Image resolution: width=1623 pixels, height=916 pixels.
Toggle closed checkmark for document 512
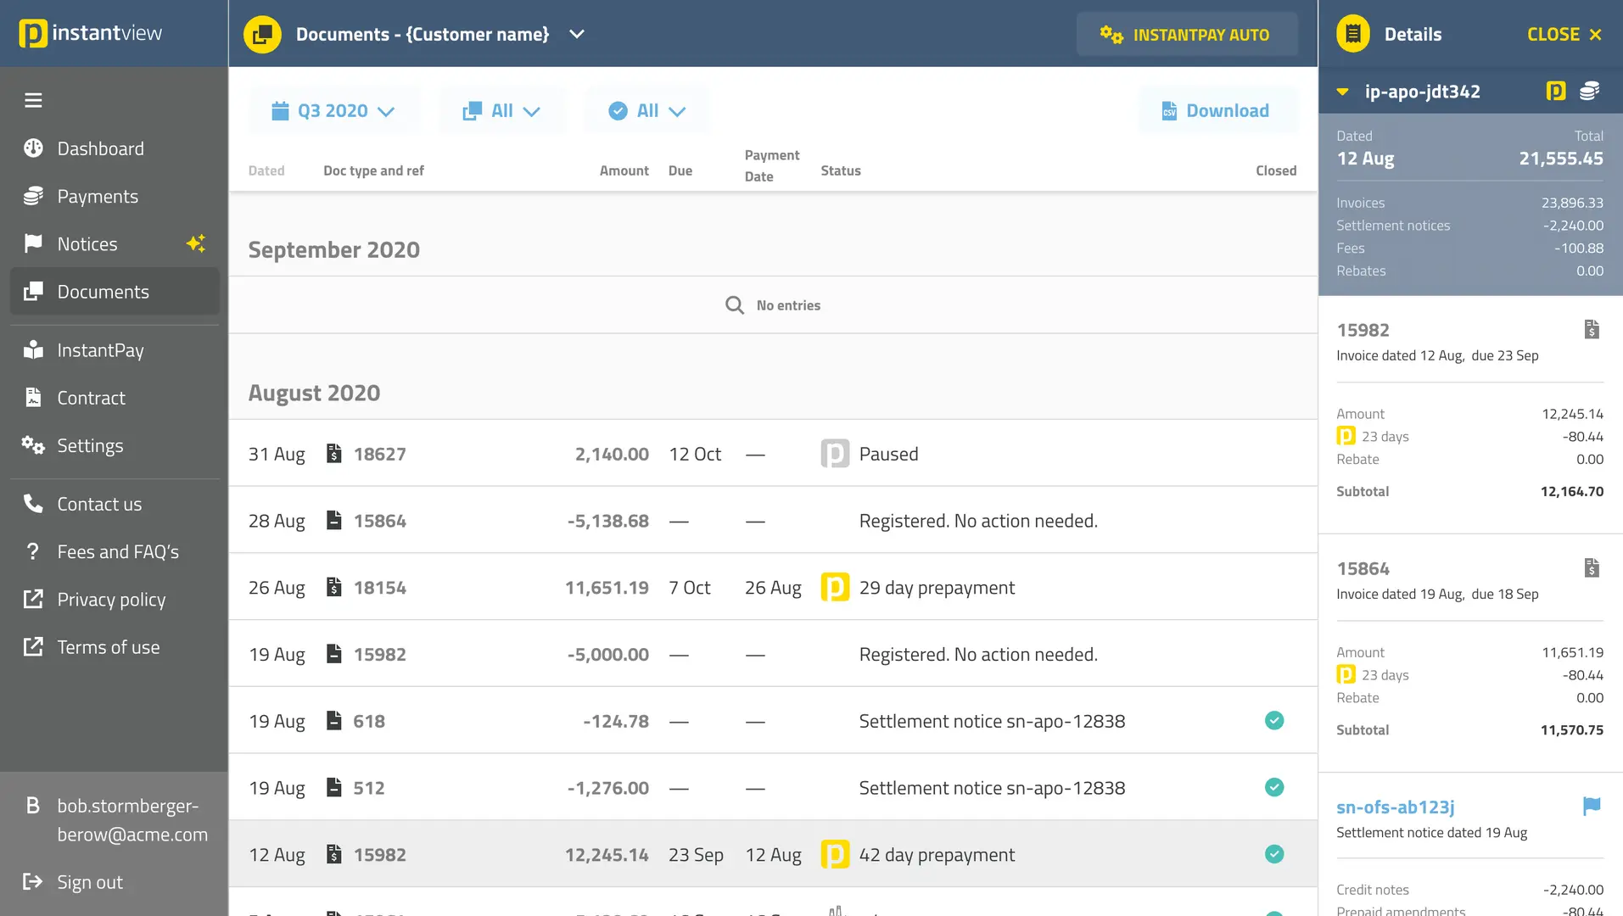(1273, 788)
